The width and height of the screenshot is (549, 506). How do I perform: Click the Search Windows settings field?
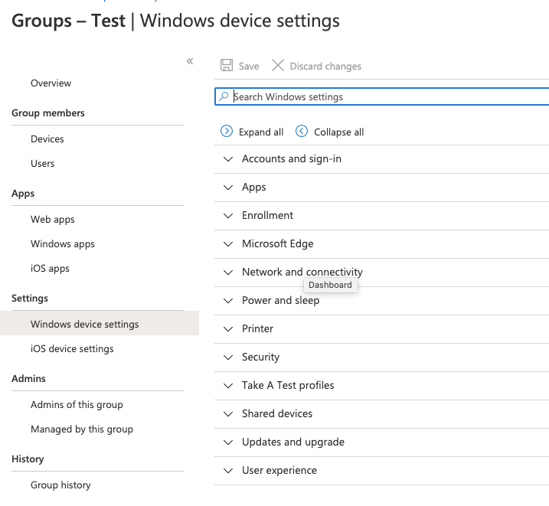[x=383, y=96]
